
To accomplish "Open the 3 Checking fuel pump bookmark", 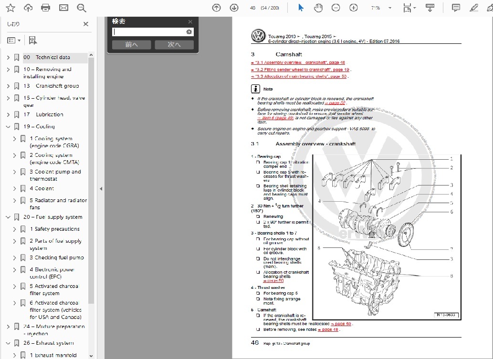I will click(x=57, y=257).
